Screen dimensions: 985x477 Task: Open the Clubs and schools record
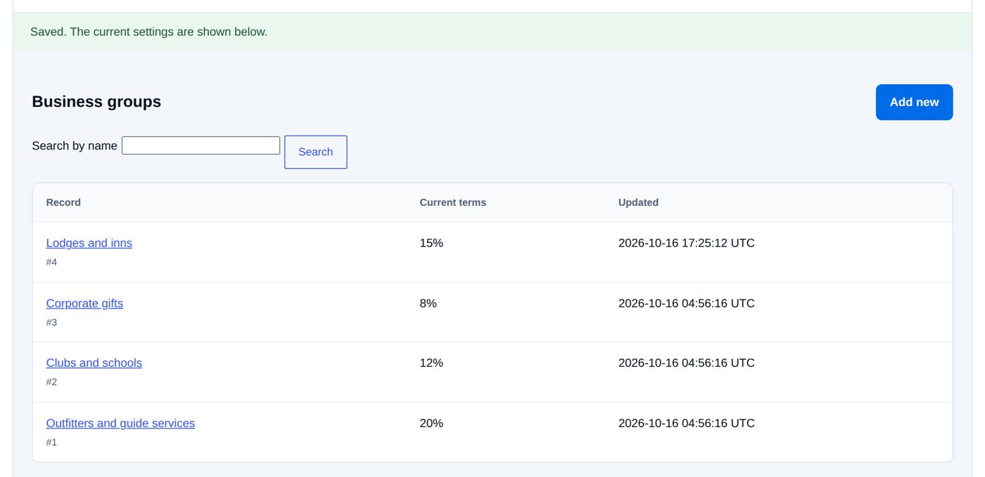point(94,363)
